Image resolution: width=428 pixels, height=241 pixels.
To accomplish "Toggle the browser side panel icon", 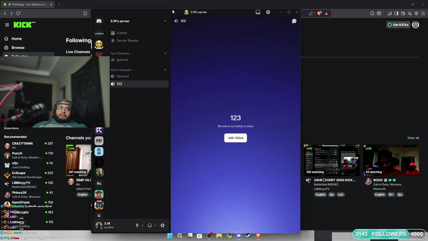I will pyautogui.click(x=396, y=13).
